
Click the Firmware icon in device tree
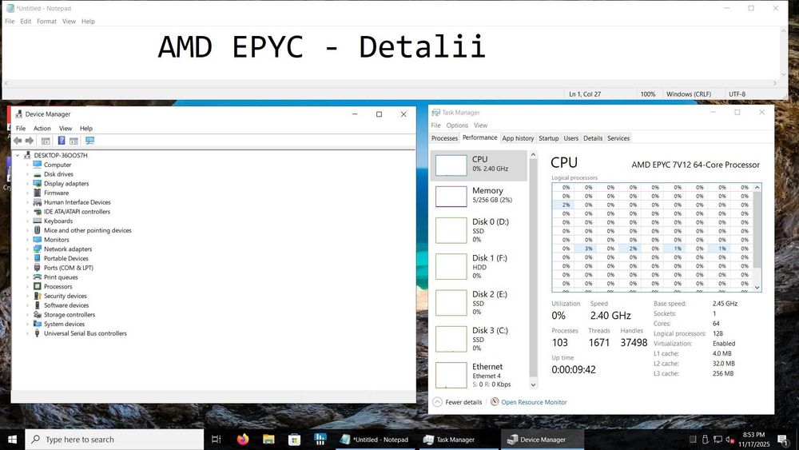[x=38, y=193]
